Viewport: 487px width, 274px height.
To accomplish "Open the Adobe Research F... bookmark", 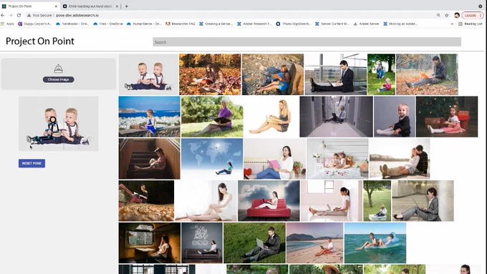I will tap(254, 24).
